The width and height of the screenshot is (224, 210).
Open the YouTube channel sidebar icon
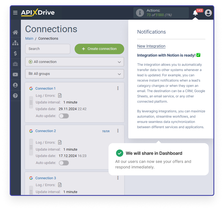(x=16, y=74)
